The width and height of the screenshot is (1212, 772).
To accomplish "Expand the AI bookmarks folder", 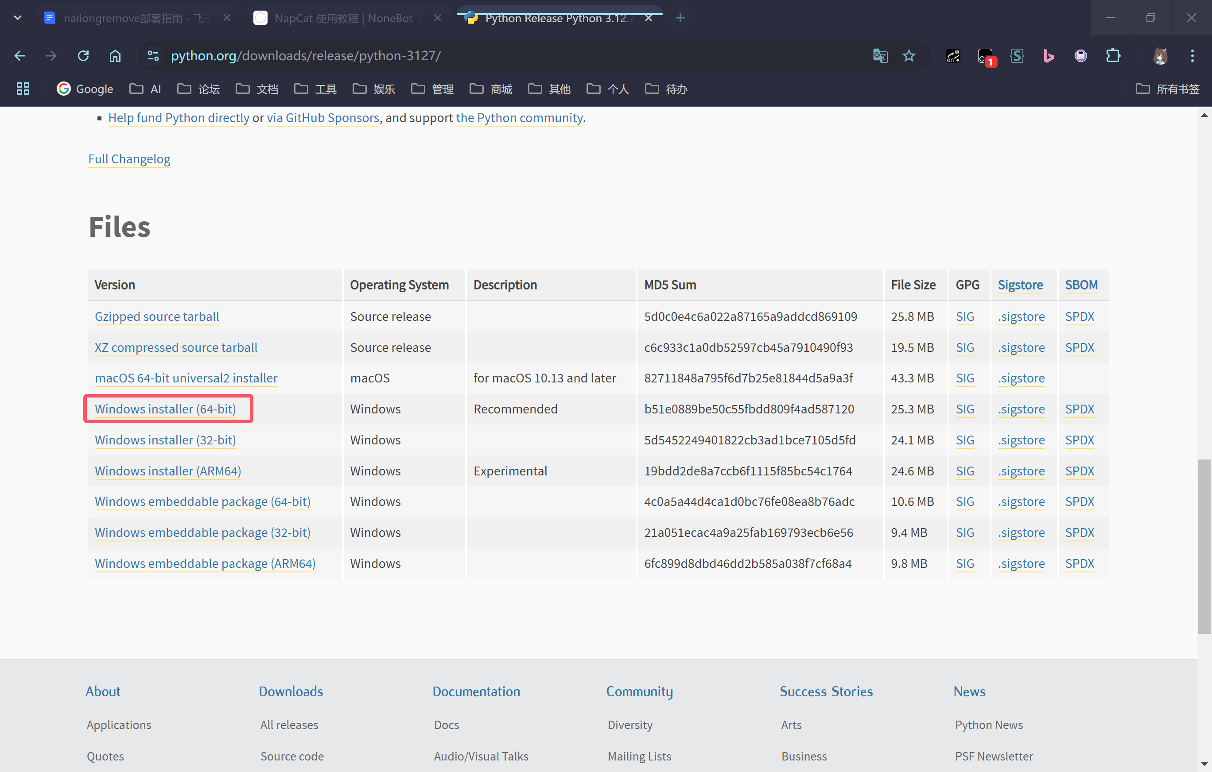I will point(145,89).
